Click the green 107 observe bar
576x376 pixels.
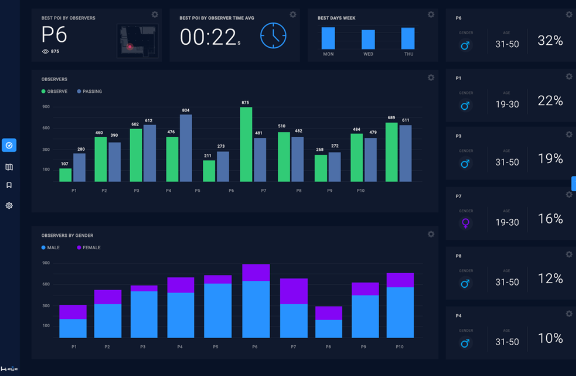(65, 175)
